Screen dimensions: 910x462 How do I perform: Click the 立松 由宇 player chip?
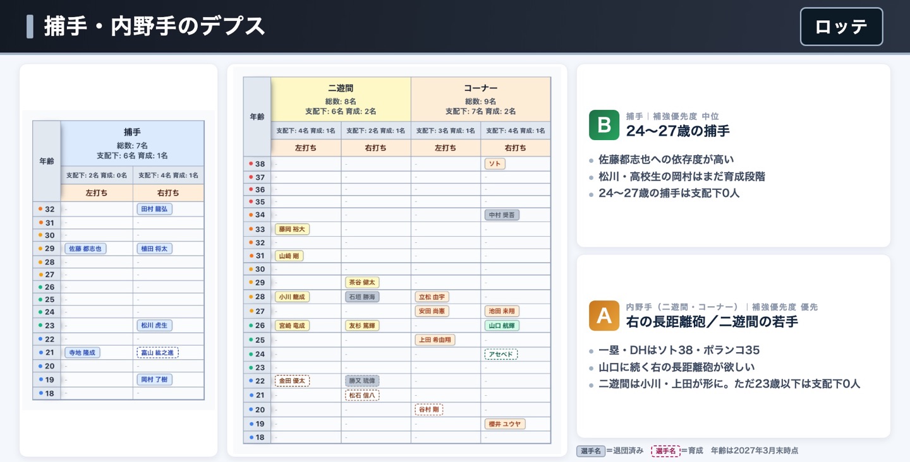coord(432,297)
